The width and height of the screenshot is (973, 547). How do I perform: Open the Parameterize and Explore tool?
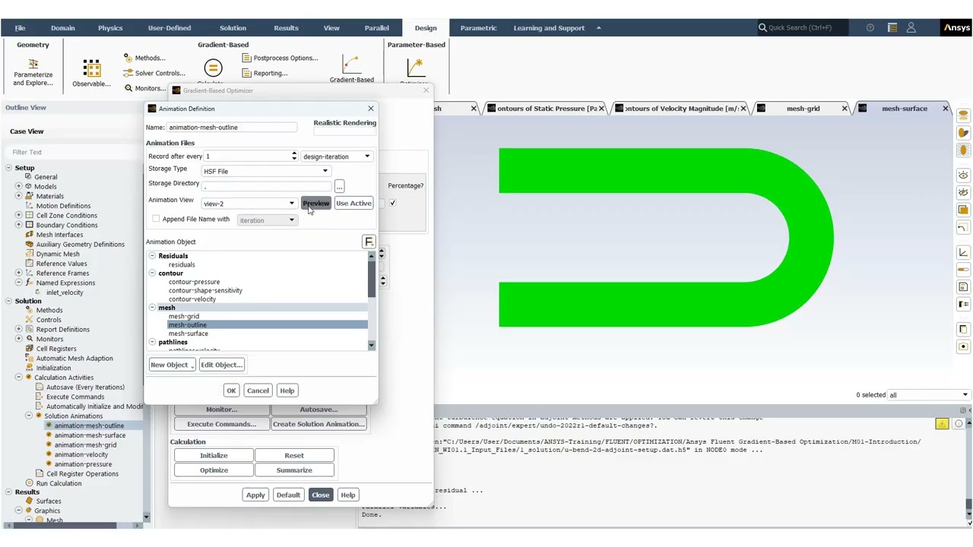[33, 72]
